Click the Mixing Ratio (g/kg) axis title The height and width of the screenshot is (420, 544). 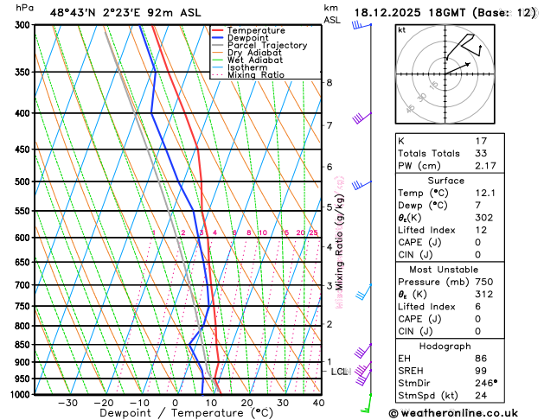pyautogui.click(x=339, y=242)
